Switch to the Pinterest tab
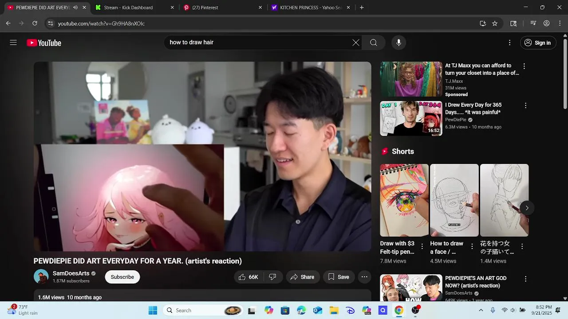The image size is (568, 319). pyautogui.click(x=205, y=8)
